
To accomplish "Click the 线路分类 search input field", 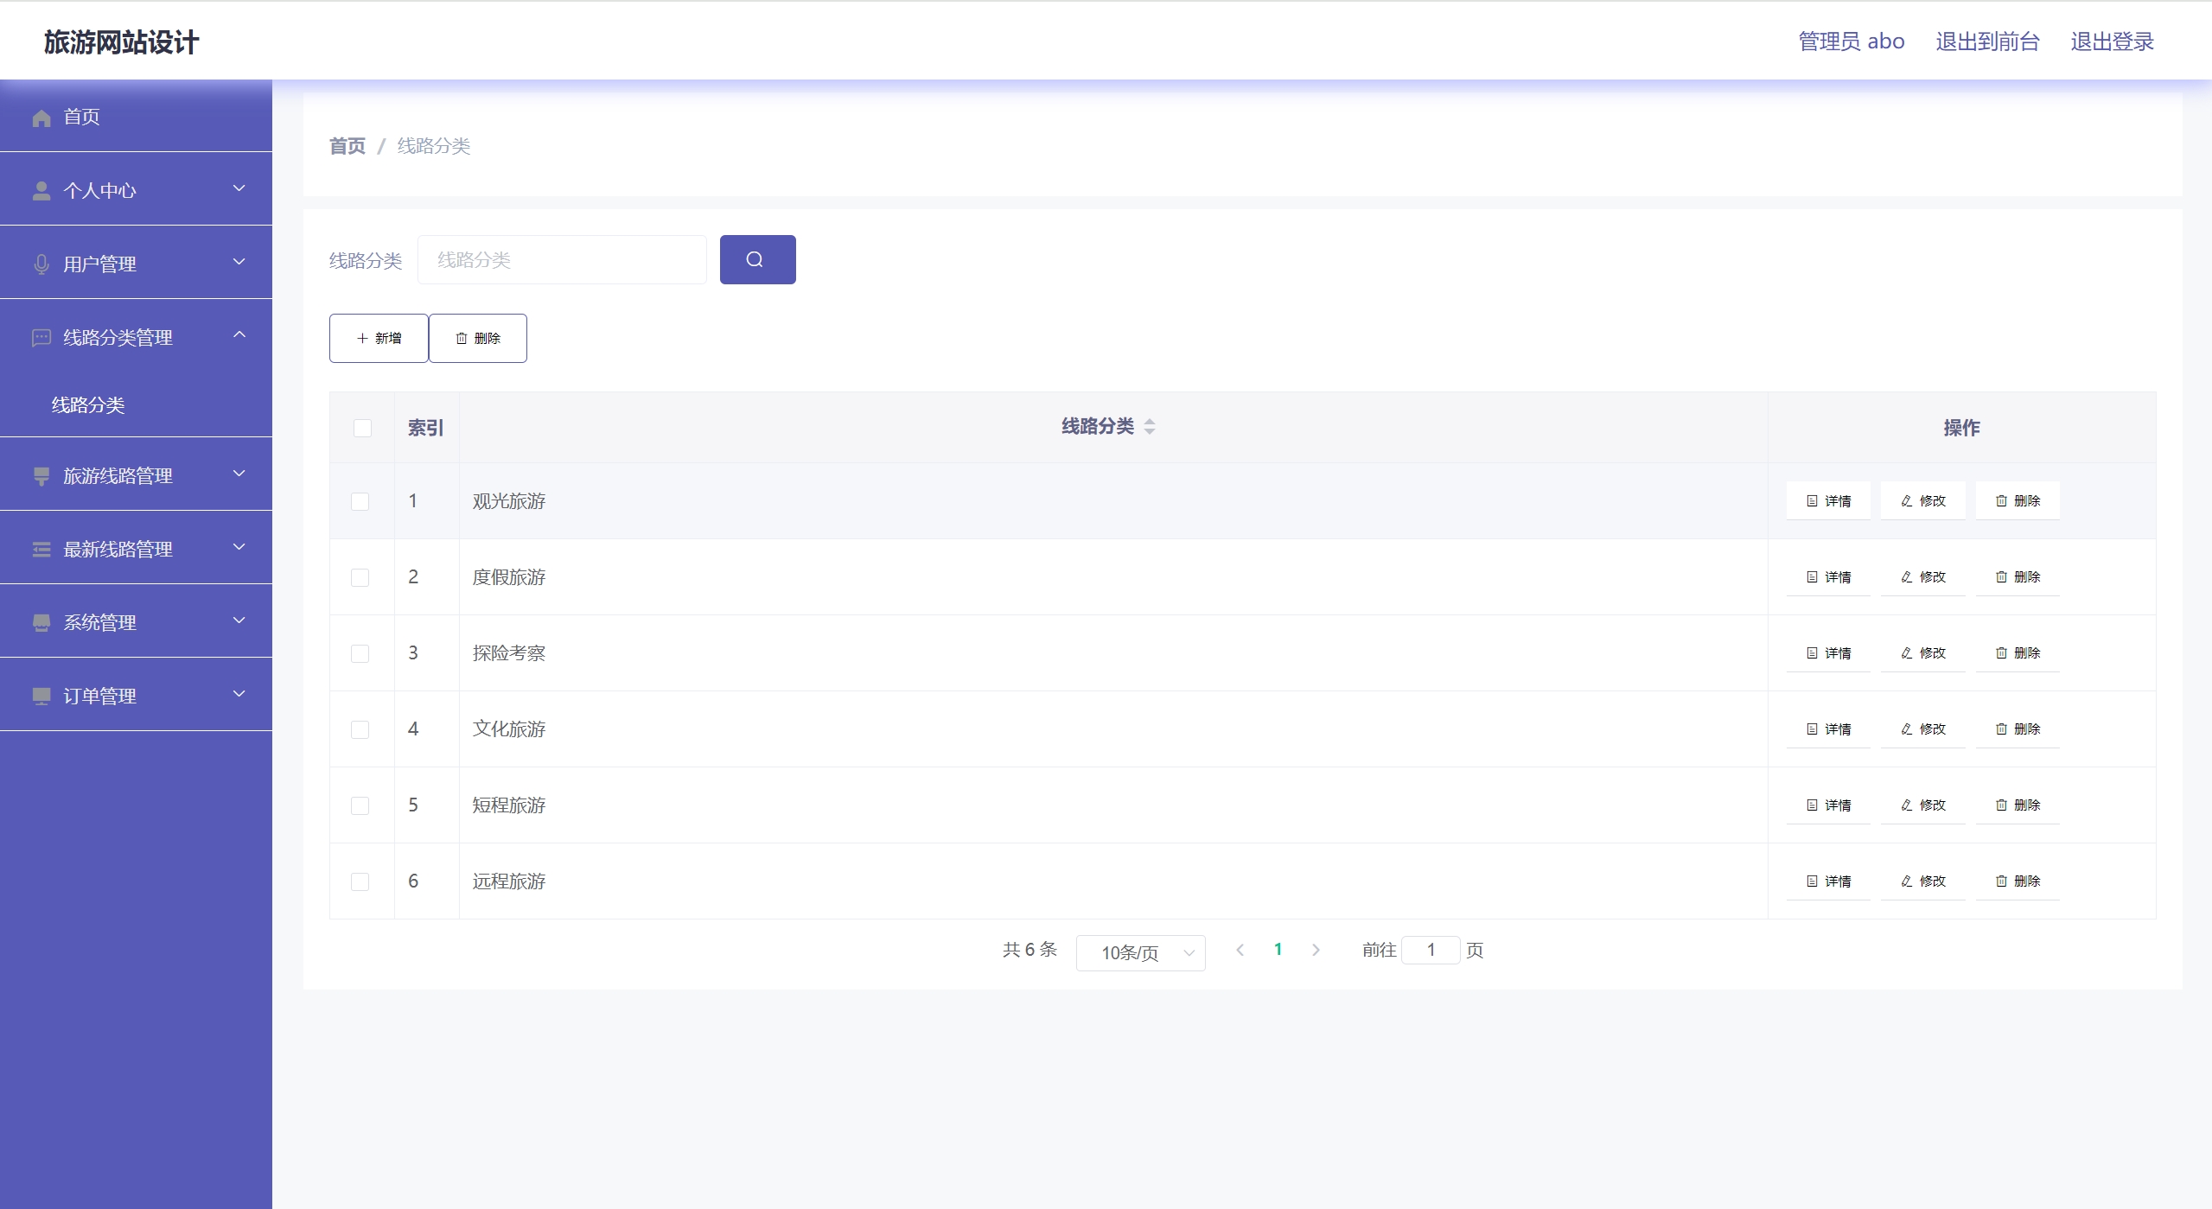I will coord(562,259).
